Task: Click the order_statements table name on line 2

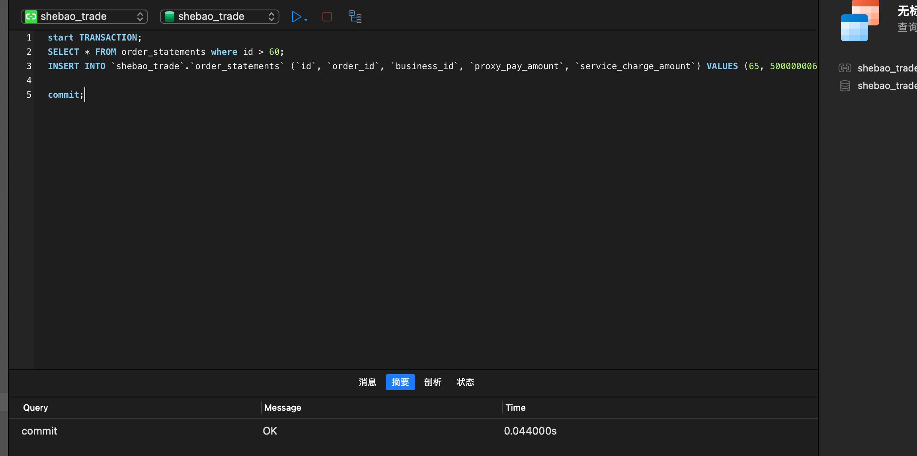Action: pos(164,52)
